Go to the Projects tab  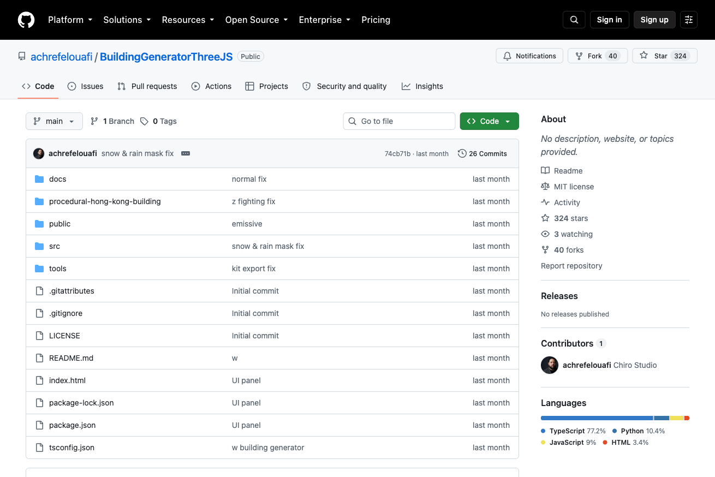pyautogui.click(x=267, y=86)
